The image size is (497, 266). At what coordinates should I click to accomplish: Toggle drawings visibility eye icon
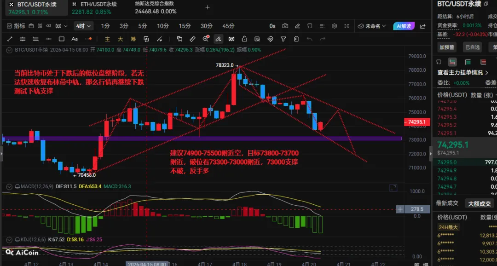[271, 39]
